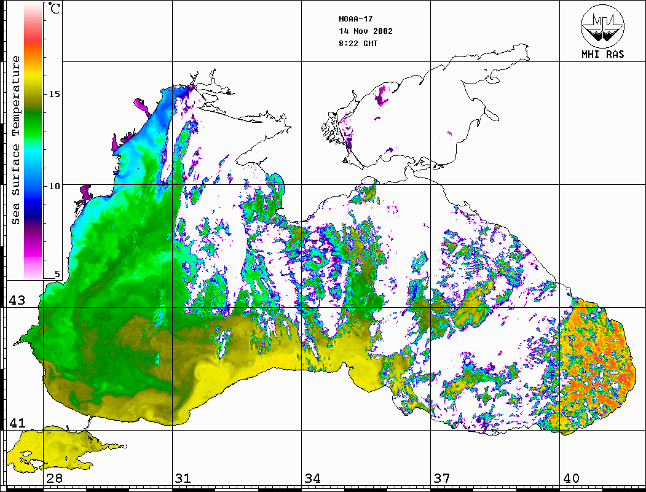Click the green section of the color bar
This screenshot has width=646, height=492.
[x=33, y=123]
